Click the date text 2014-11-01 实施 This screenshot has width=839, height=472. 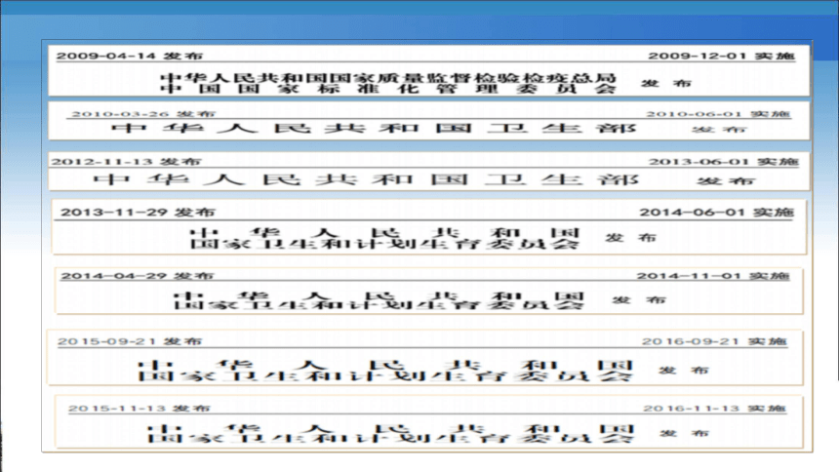713,276
